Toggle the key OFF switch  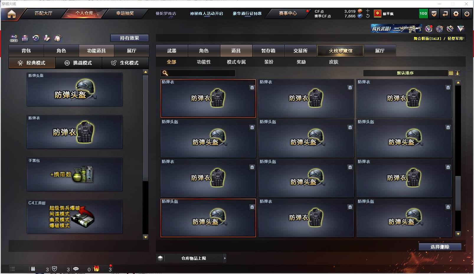pyautogui.click(x=14, y=38)
